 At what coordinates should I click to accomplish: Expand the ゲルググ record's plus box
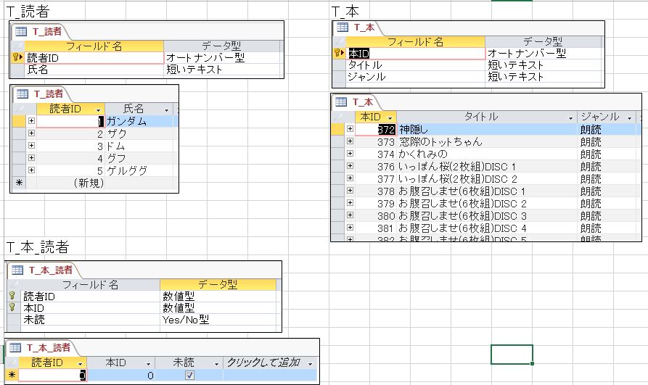point(31,171)
